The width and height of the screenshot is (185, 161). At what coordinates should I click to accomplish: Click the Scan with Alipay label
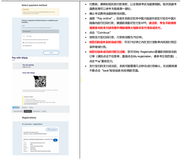(28, 73)
